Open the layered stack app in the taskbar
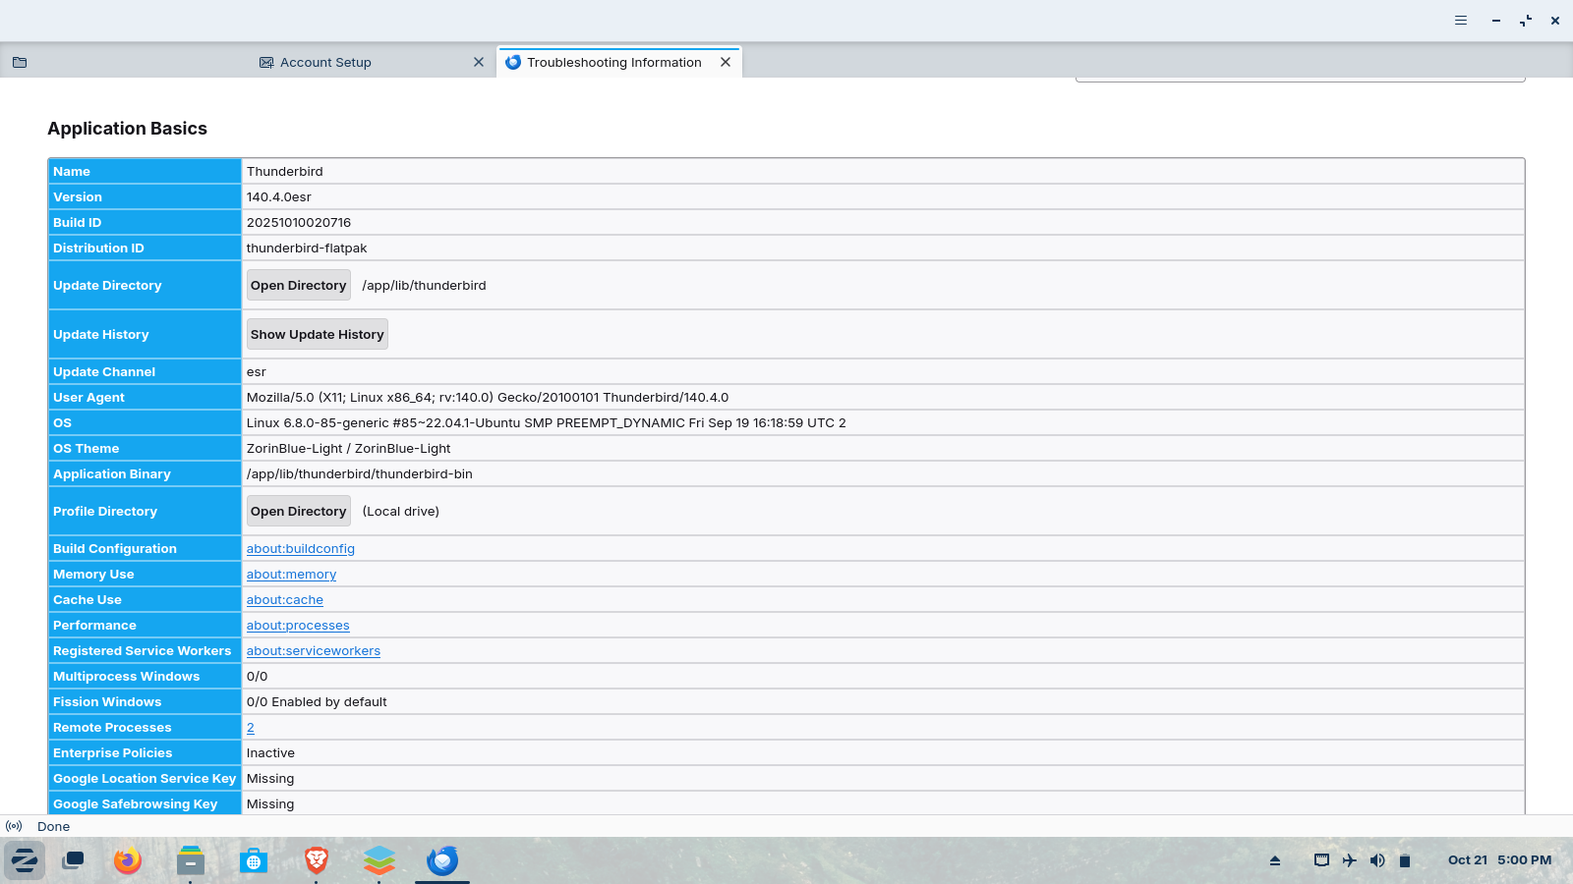This screenshot has height=884, width=1573. (x=379, y=860)
